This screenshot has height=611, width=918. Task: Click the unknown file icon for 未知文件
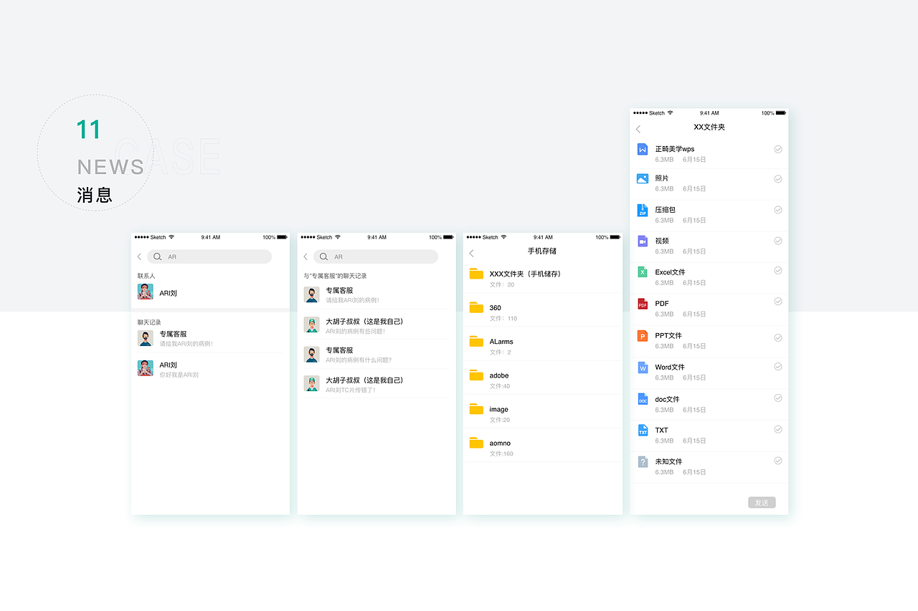(x=643, y=462)
